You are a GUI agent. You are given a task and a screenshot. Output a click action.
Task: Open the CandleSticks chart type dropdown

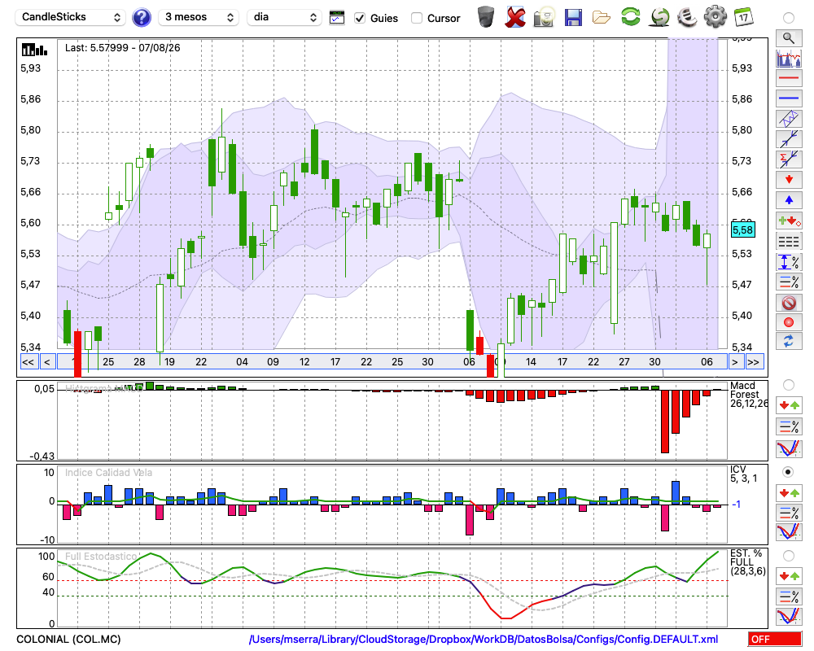70,17
